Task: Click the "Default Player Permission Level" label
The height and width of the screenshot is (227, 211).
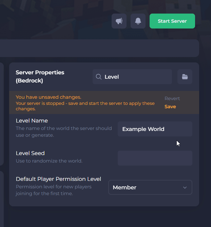Action: [58, 179]
